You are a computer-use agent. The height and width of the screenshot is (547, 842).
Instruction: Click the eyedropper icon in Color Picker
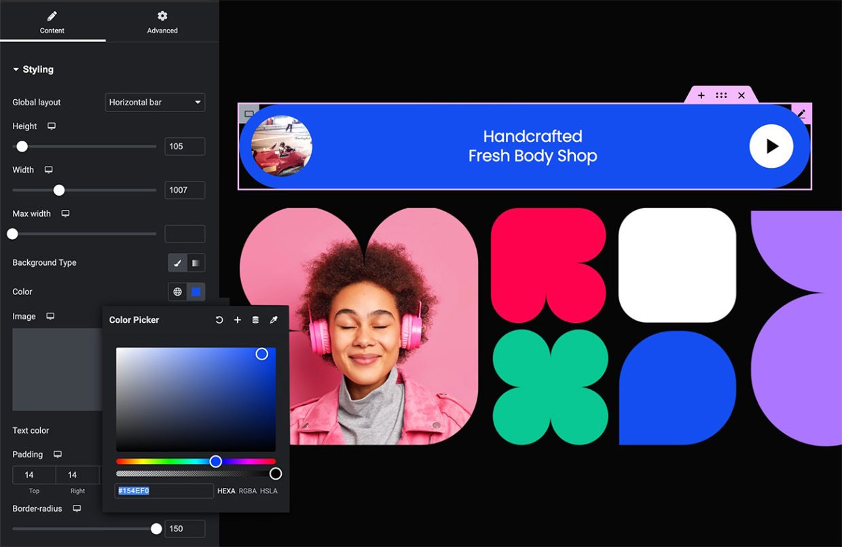(x=274, y=320)
